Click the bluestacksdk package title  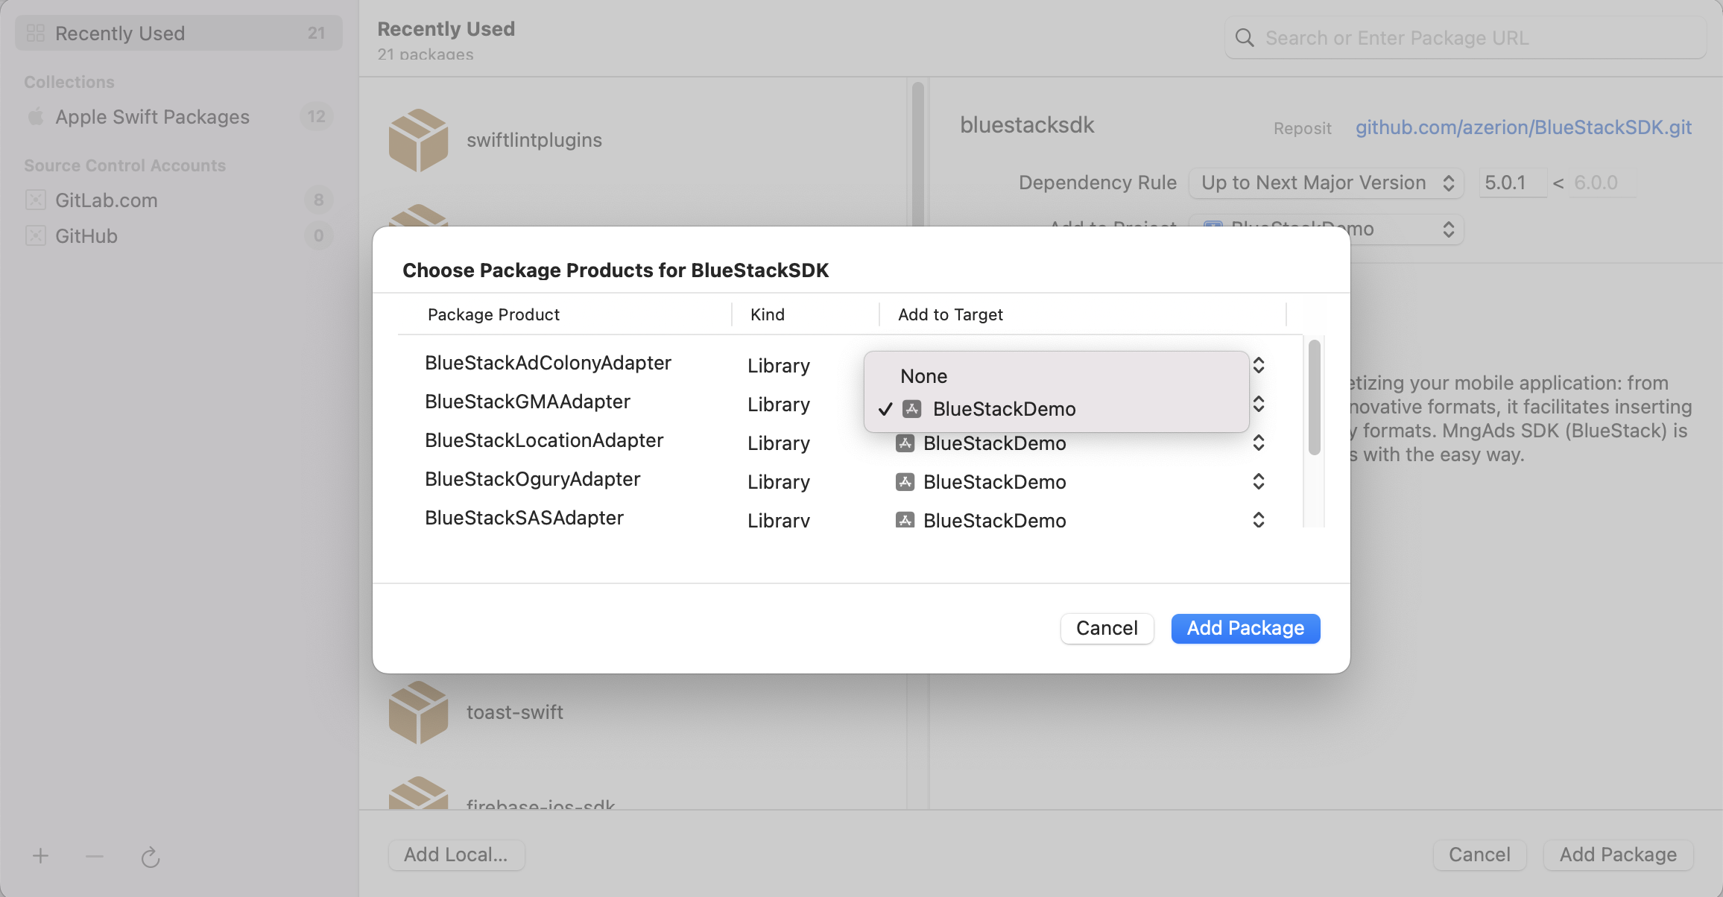pyautogui.click(x=1027, y=125)
